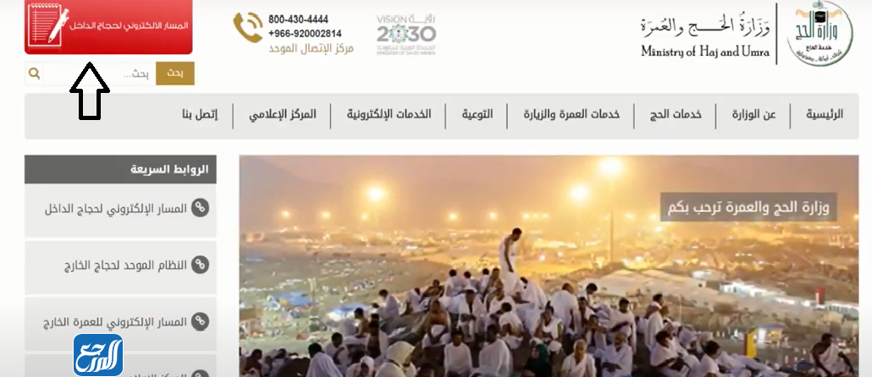Viewport: 872px width, 377px height.
Task: Click link icon beside المسار الإلكتروني لحجاج الداخل
Action: click(200, 208)
